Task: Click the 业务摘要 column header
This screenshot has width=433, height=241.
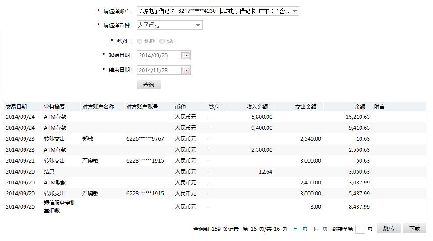Action: coord(54,107)
